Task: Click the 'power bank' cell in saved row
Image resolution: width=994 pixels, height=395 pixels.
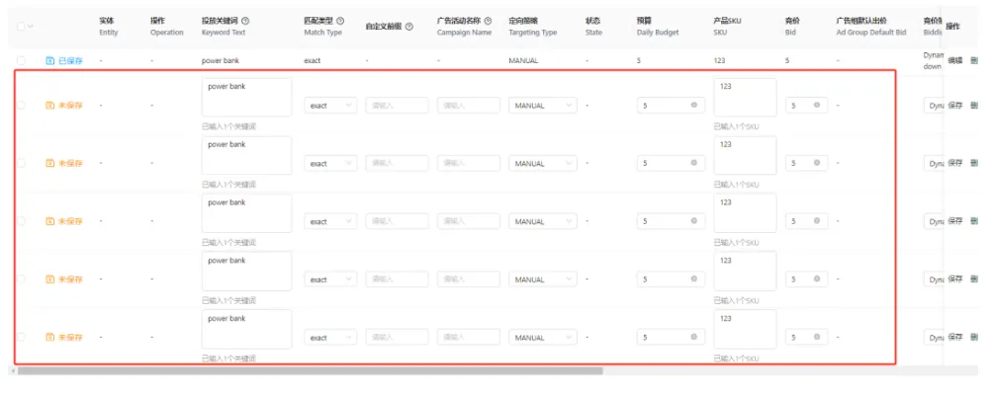Action: pos(220,61)
